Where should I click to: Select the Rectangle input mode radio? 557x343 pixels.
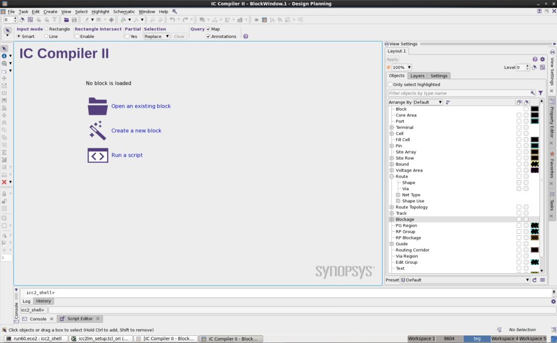[x=46, y=29]
